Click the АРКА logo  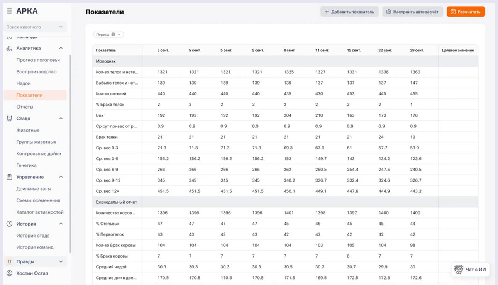[x=27, y=11]
